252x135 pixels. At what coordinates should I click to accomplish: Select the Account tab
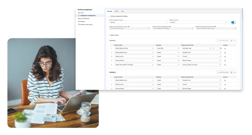pos(110,11)
